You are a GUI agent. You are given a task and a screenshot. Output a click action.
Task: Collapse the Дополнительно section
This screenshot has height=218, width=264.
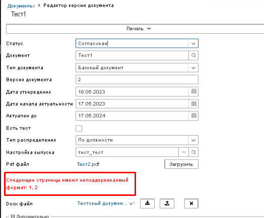(x=13, y=216)
